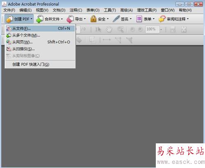This screenshot has width=205, height=168.
Task: Open the 编辑(E) menu
Action: pyautogui.click(x=25, y=10)
